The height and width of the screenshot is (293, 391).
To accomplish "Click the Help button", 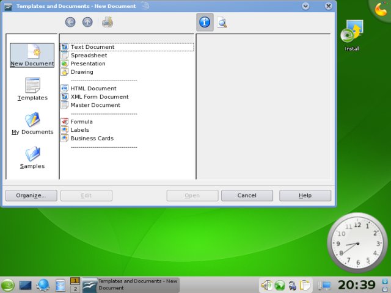I will pyautogui.click(x=305, y=195).
